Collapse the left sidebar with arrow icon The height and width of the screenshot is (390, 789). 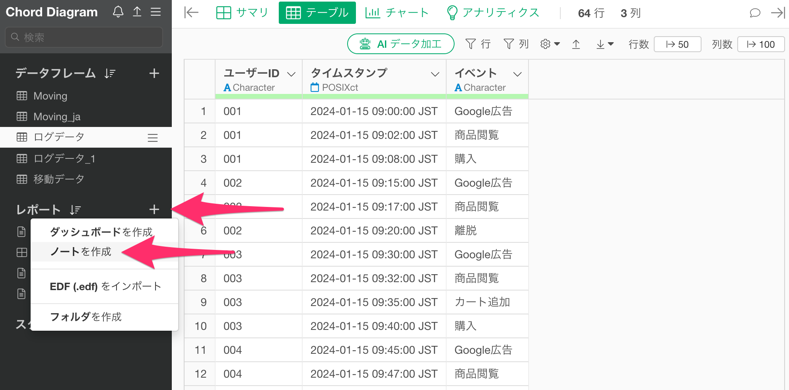191,13
